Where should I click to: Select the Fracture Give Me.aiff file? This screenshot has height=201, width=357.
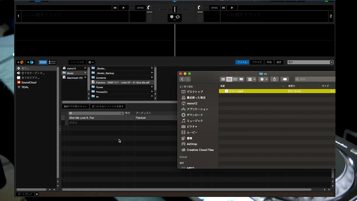coord(122,83)
